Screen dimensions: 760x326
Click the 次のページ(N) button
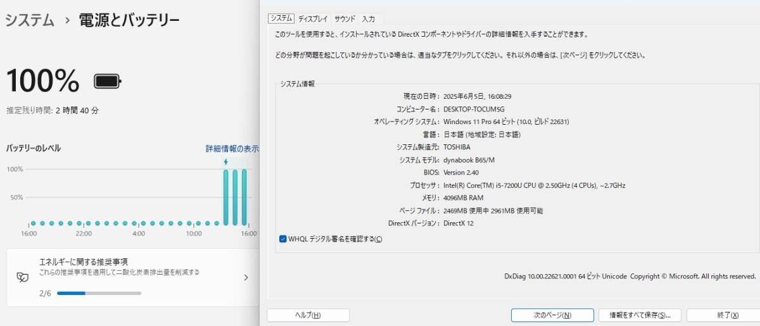pyautogui.click(x=552, y=315)
